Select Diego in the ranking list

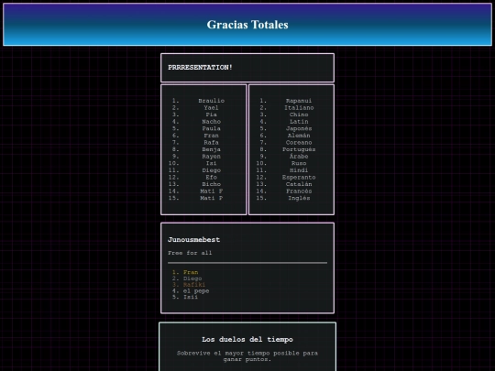tap(192, 278)
